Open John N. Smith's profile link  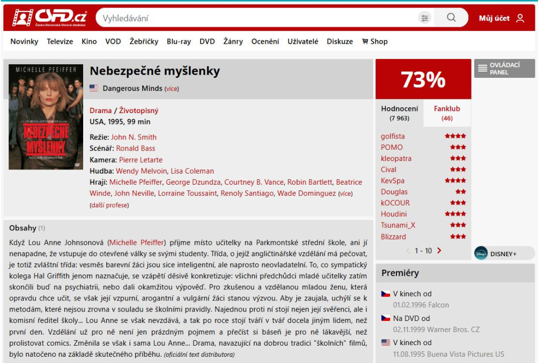click(x=135, y=137)
